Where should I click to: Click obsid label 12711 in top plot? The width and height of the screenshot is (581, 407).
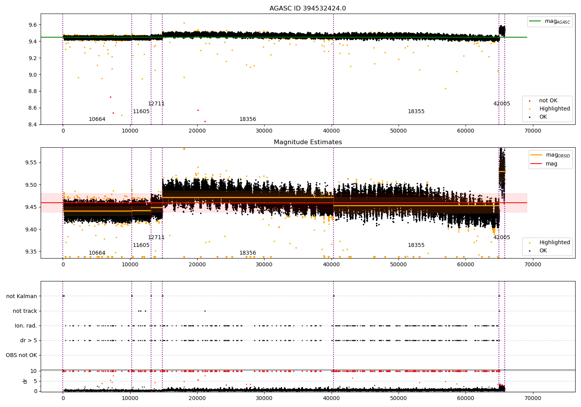pos(156,104)
